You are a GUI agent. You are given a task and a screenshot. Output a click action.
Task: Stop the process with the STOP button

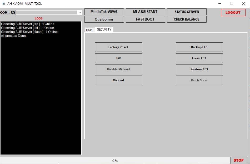point(238,160)
